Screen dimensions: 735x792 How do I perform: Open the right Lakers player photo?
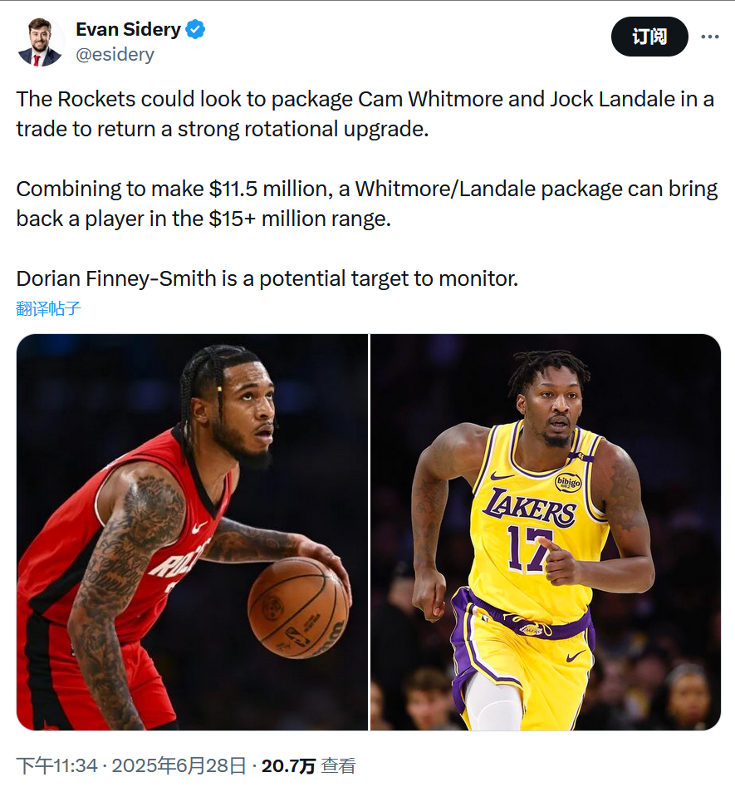pos(546,532)
